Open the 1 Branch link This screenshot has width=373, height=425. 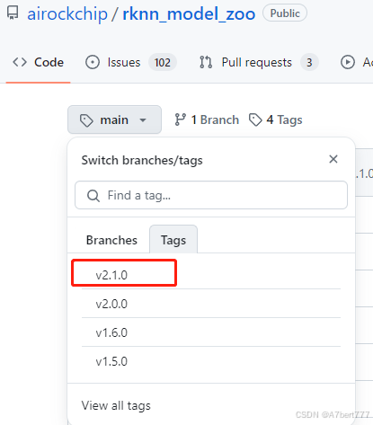(x=207, y=120)
